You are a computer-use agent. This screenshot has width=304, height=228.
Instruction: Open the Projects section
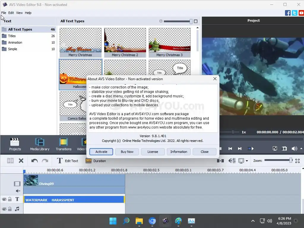click(15, 144)
